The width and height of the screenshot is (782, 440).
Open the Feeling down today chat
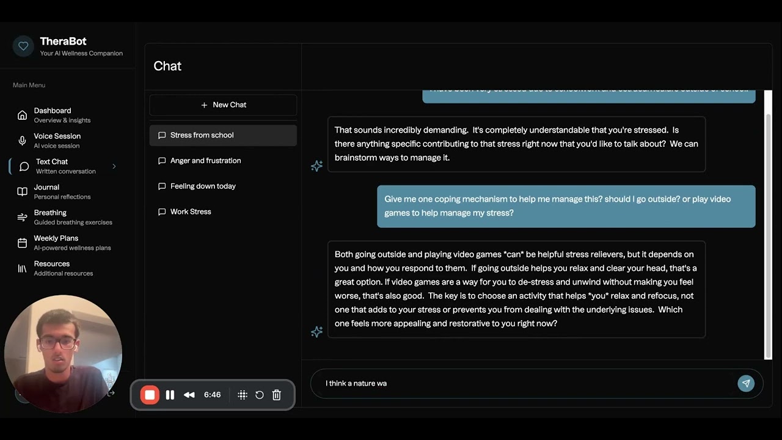(223, 186)
